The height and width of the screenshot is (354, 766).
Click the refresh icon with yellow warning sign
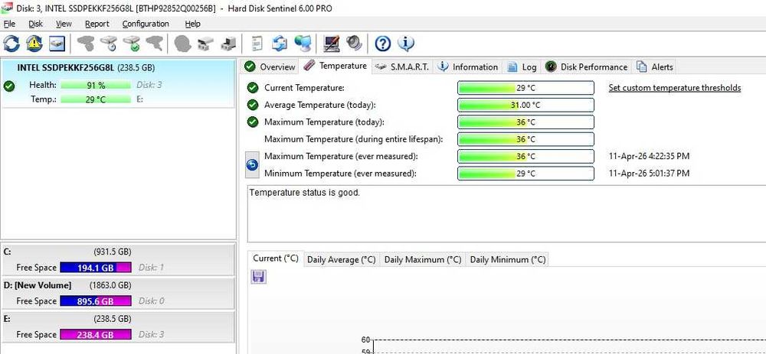point(34,44)
